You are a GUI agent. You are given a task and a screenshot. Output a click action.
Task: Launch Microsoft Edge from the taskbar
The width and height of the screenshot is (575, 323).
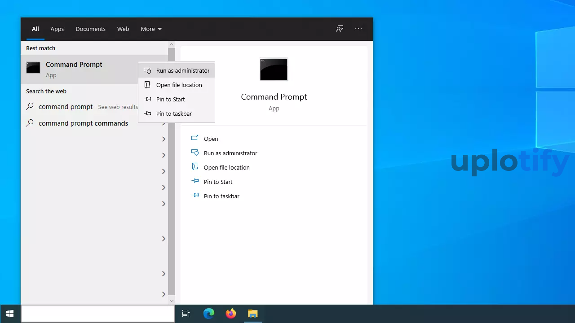209,314
